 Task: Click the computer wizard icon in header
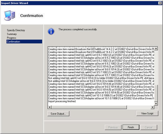point(10,15)
